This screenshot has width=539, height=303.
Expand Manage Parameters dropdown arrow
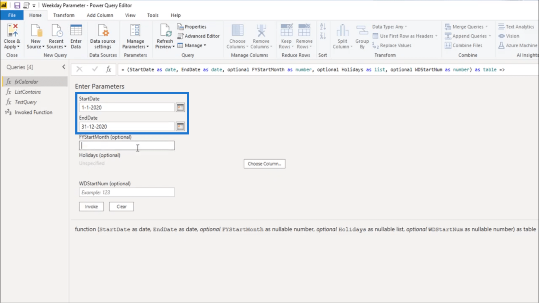tap(148, 47)
